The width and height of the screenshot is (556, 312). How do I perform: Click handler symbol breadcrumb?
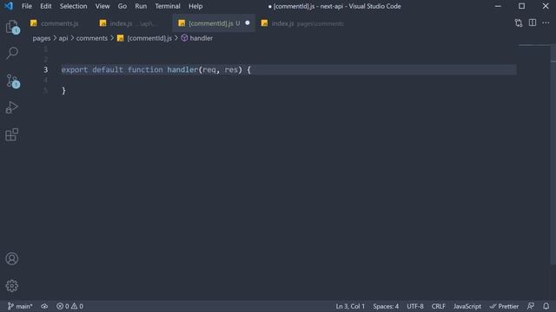click(201, 38)
